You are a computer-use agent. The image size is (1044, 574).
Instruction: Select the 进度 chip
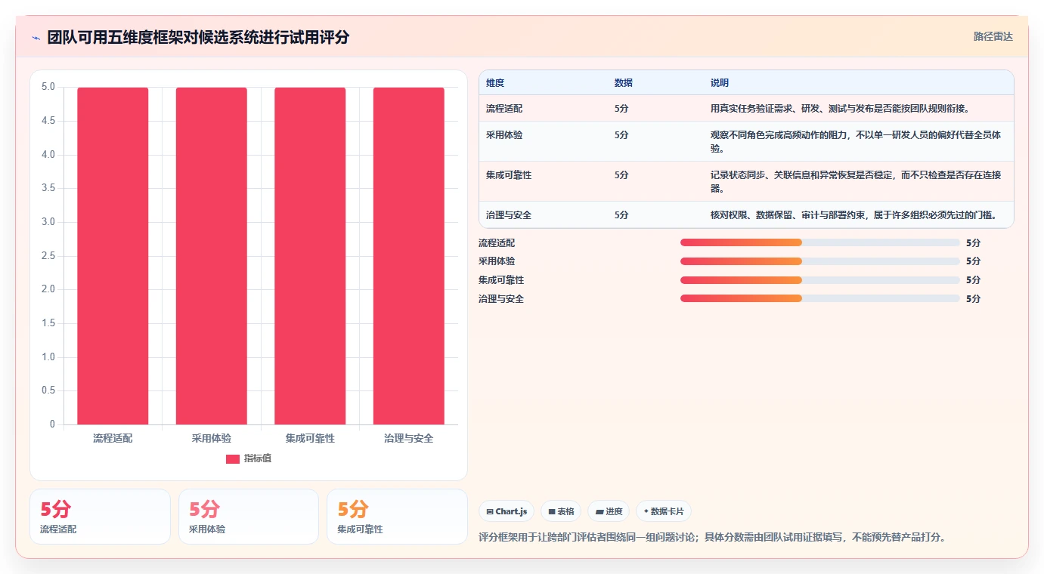click(x=609, y=511)
